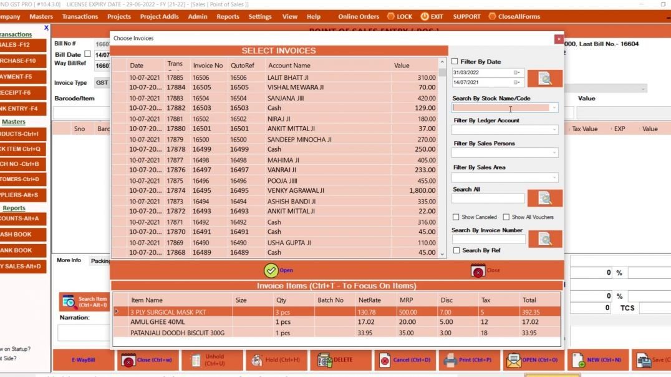This screenshot has height=377, width=671.
Task: Click the magnifier icon beside the date filter
Action: point(544,78)
